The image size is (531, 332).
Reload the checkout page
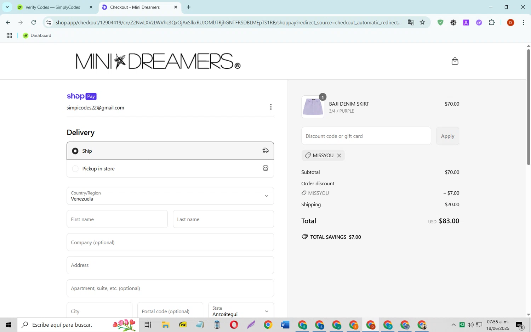34,22
